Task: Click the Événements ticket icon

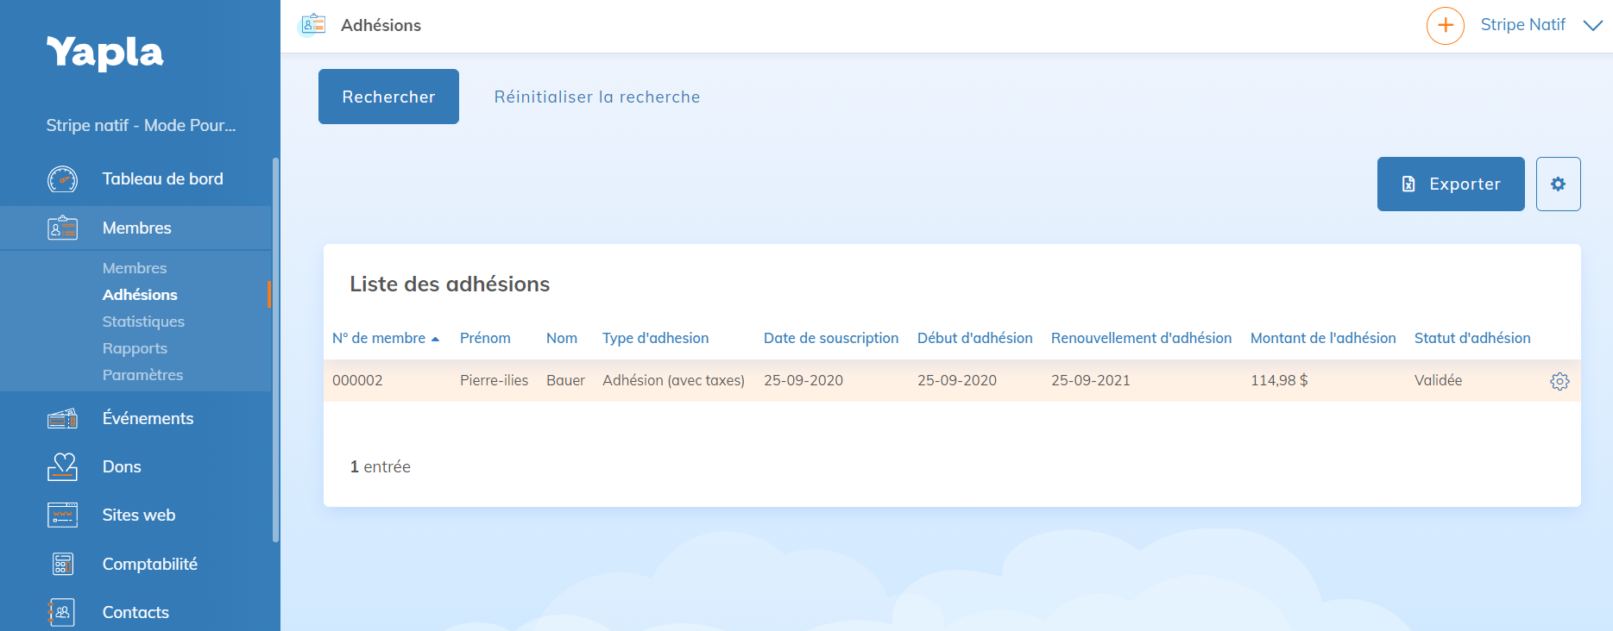Action: [x=62, y=419]
